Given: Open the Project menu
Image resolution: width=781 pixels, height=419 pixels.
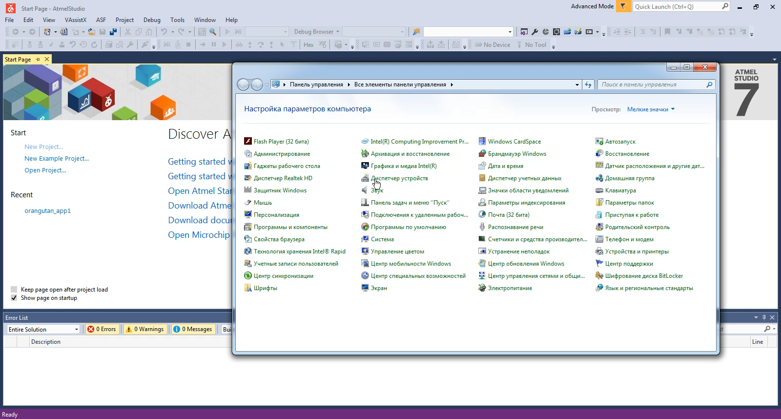Looking at the screenshot, I should point(124,20).
